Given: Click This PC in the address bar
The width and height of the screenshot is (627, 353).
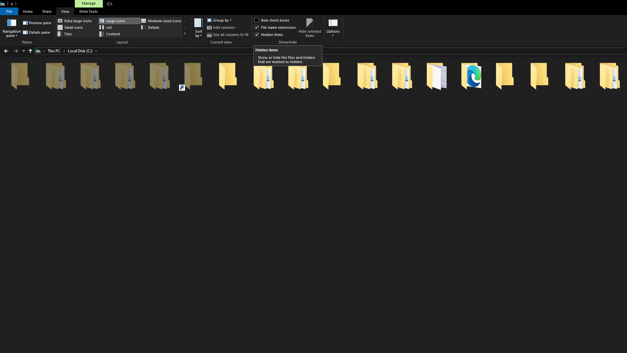Looking at the screenshot, I should (x=54, y=51).
